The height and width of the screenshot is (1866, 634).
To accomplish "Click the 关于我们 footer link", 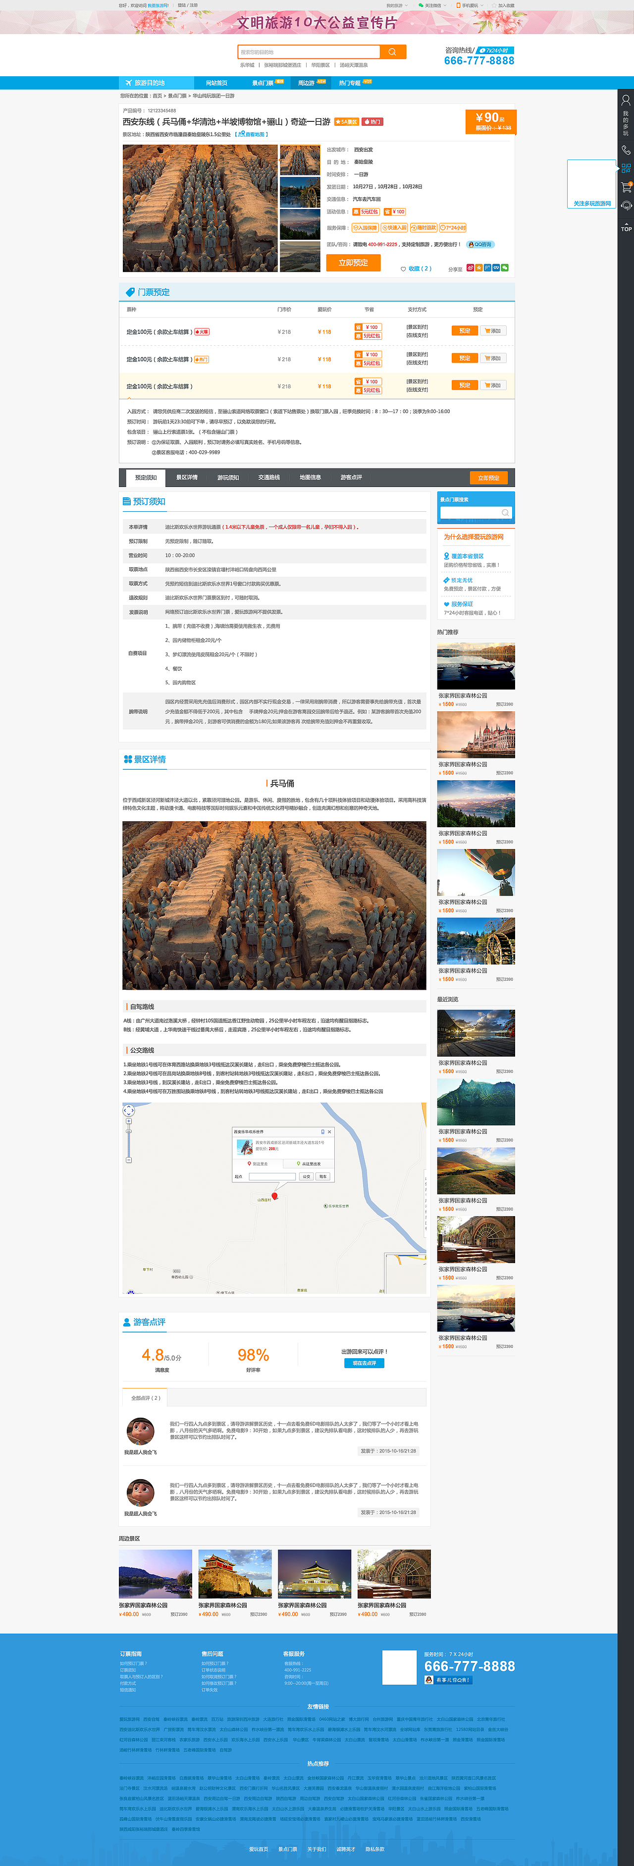I will (x=316, y=1849).
